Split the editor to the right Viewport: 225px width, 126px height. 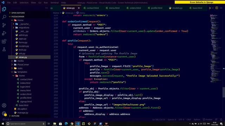click(217, 8)
